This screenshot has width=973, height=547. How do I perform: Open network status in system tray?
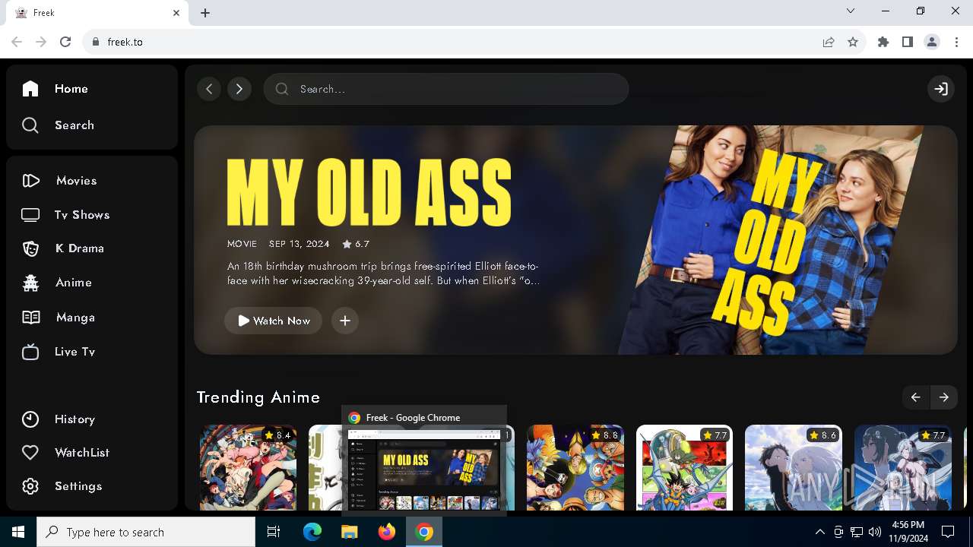(x=857, y=533)
